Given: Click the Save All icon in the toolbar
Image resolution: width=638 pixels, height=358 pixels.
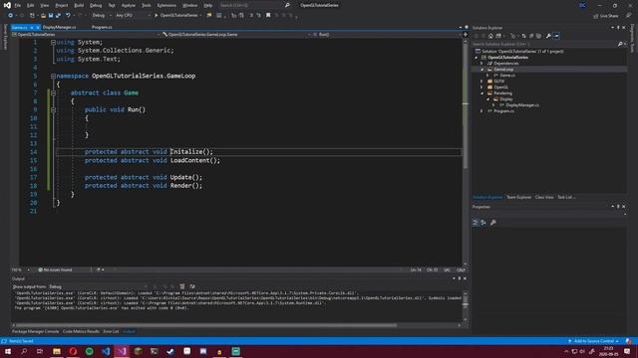Looking at the screenshot, I should click(x=58, y=16).
